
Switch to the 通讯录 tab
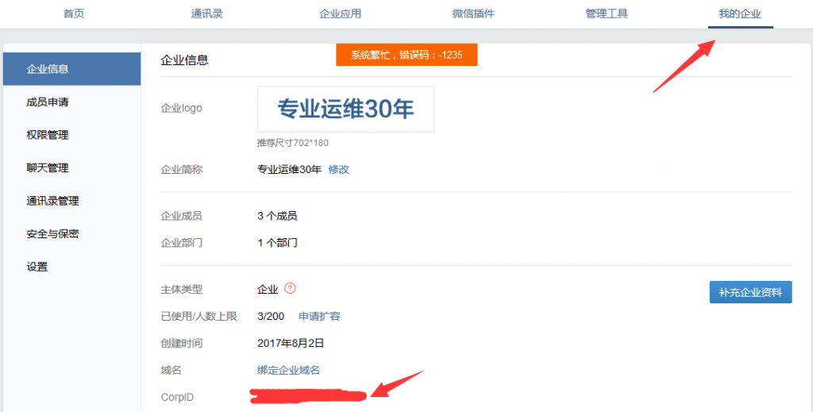pos(207,14)
